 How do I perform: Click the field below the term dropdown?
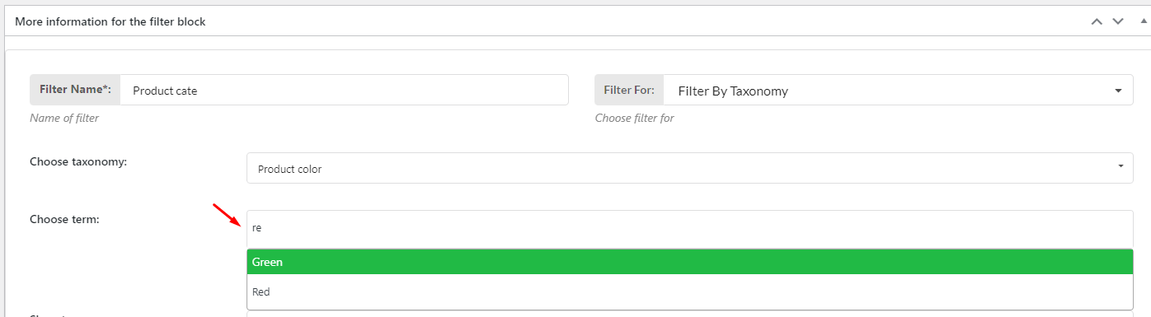[x=689, y=313]
